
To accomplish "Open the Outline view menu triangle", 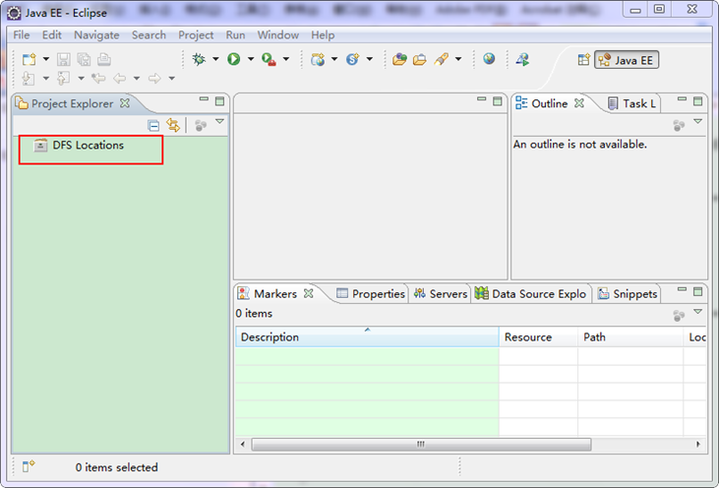I will (x=698, y=122).
